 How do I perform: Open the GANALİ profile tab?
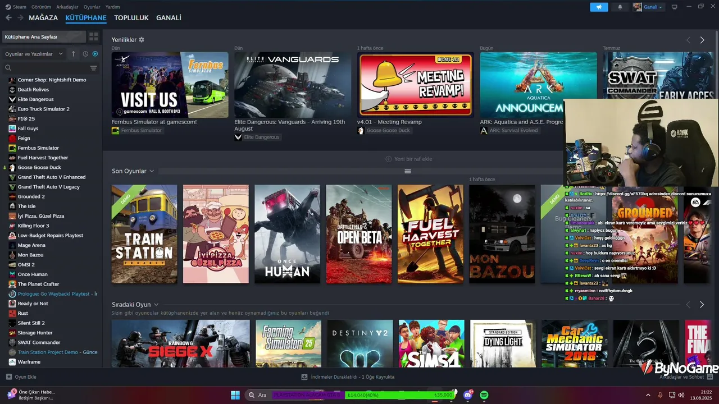[x=169, y=18]
